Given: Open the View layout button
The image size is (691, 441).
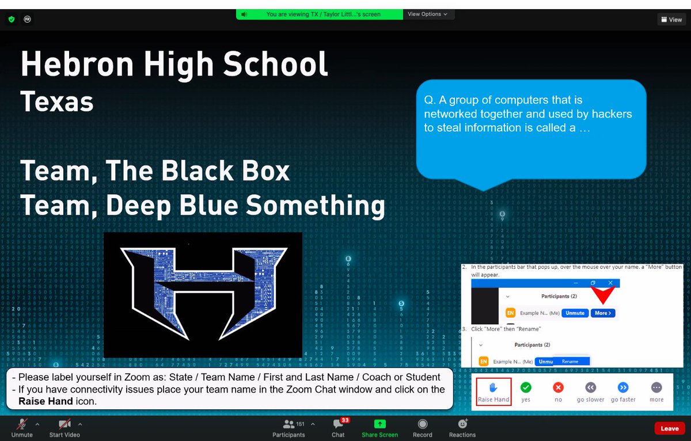Looking at the screenshot, I should point(671,20).
